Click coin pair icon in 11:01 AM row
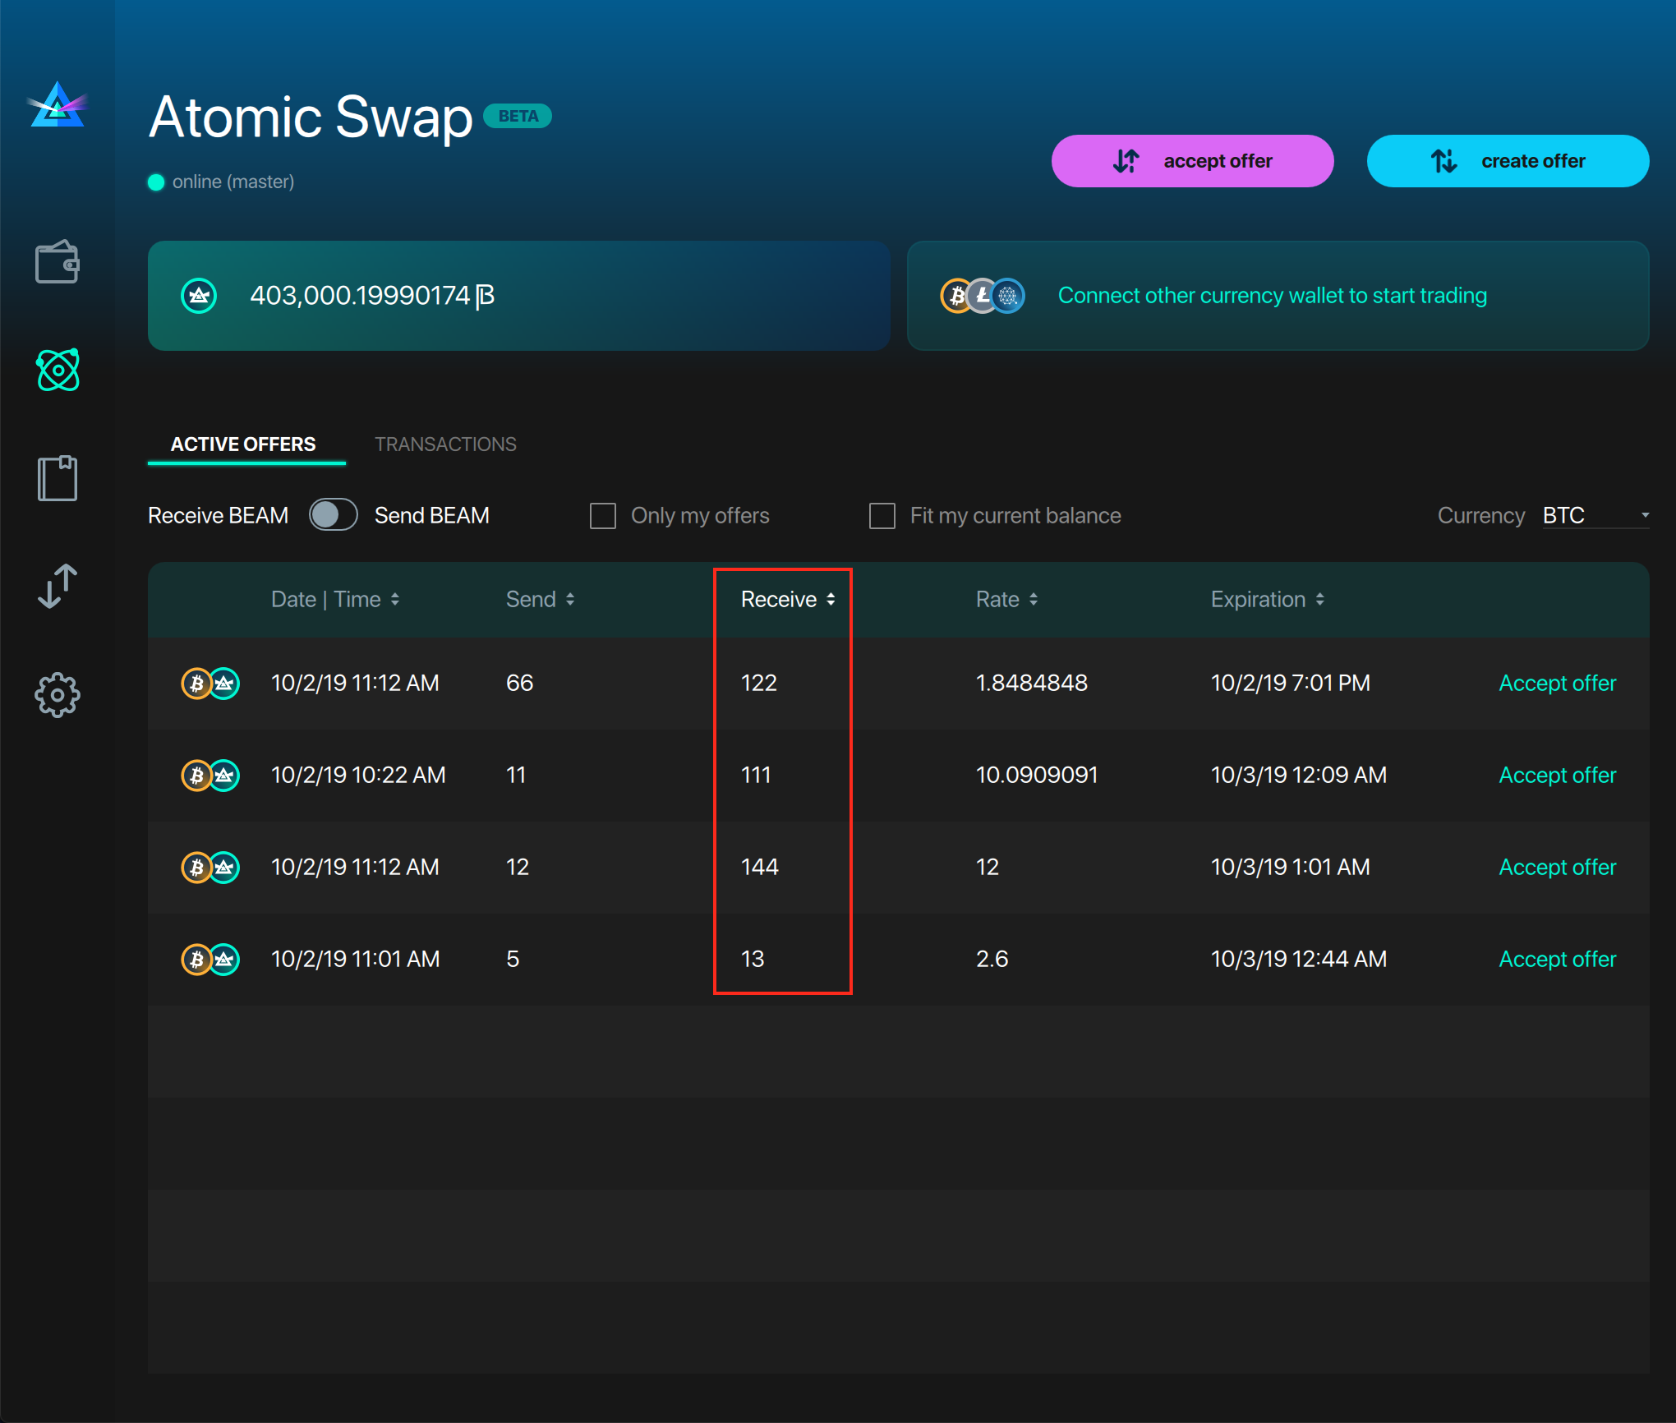The image size is (1676, 1423). pyautogui.click(x=210, y=960)
